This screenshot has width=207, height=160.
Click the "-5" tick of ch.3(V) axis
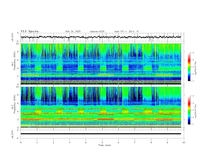pos(18,138)
